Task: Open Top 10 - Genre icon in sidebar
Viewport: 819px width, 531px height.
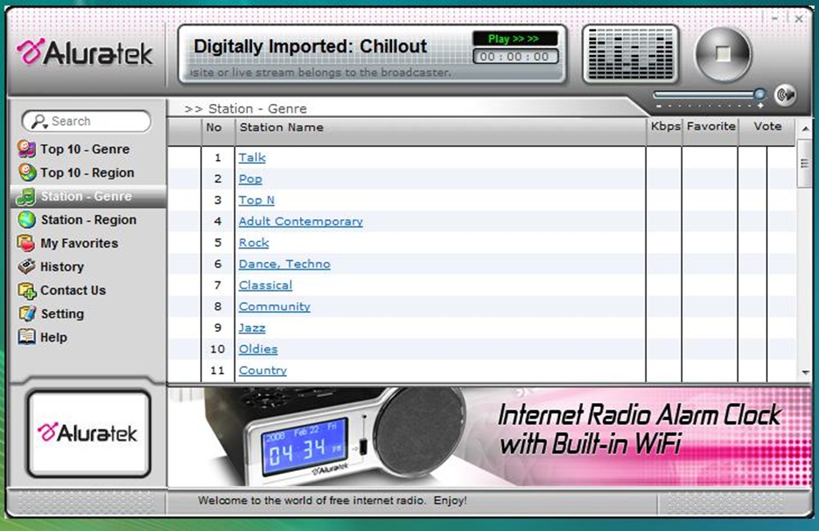Action: (27, 150)
